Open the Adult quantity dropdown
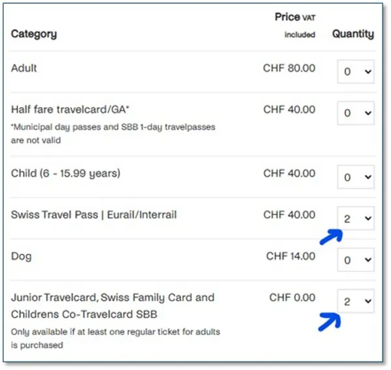This screenshot has height=370, width=391. pyautogui.click(x=356, y=72)
